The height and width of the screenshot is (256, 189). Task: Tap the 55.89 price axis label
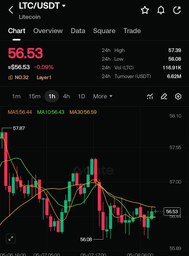pos(175,248)
